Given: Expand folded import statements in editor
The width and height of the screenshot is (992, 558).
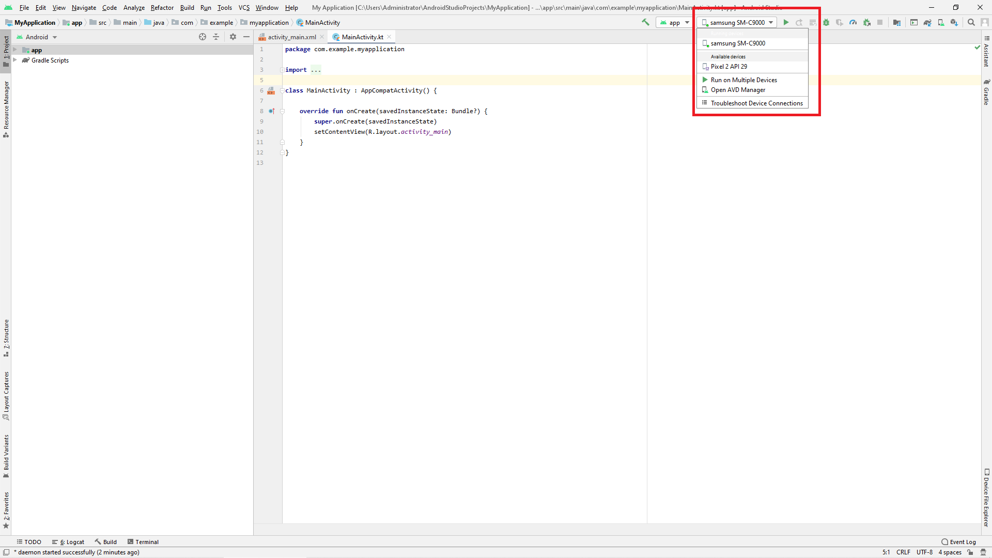Looking at the screenshot, I should tap(316, 70).
